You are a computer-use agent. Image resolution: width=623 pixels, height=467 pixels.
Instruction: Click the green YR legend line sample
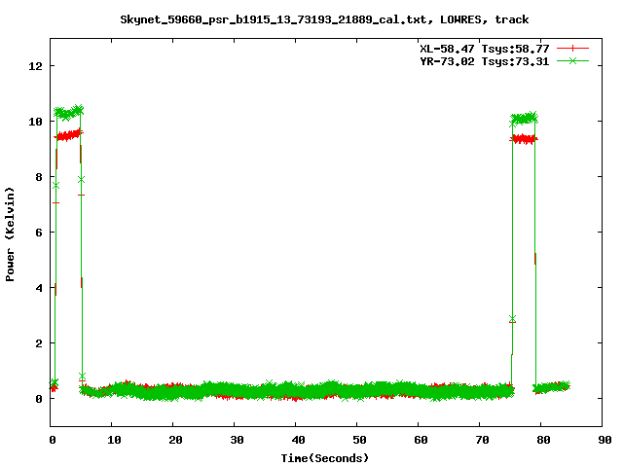pyautogui.click(x=572, y=60)
